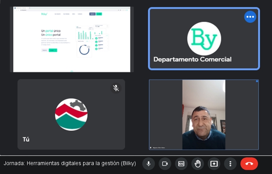The width and height of the screenshot is (272, 174).
Task: Click the grey button below the hero text
Action: [45, 50]
